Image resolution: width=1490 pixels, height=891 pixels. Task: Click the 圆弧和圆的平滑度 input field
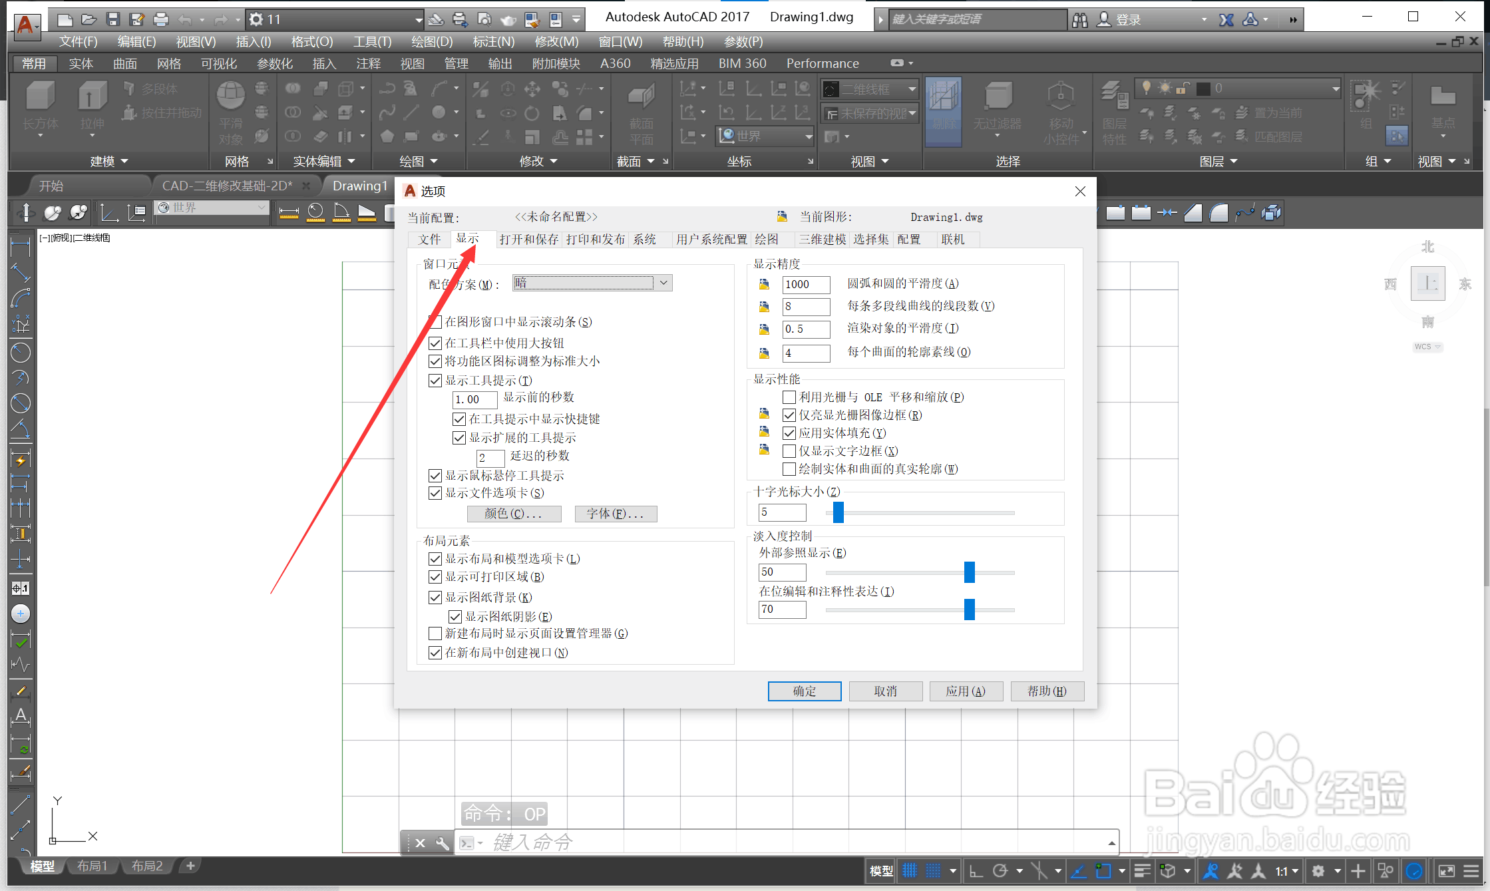(x=807, y=285)
